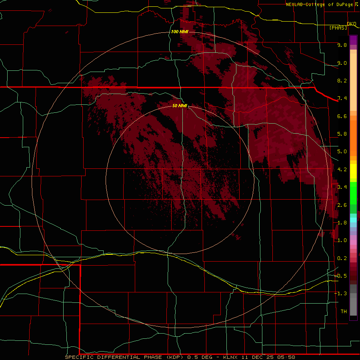This screenshot has height=360, width=360.
Task: Click the 100 NMI range ring label
Action: point(180,32)
